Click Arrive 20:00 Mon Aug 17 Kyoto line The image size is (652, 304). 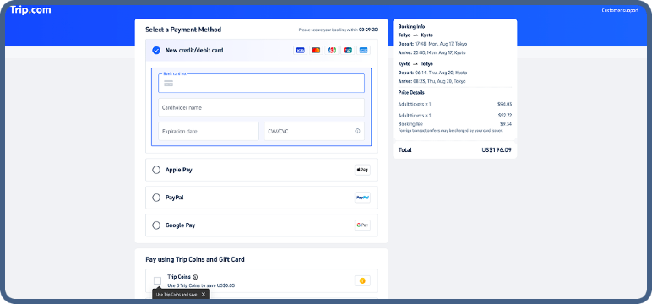(x=432, y=52)
